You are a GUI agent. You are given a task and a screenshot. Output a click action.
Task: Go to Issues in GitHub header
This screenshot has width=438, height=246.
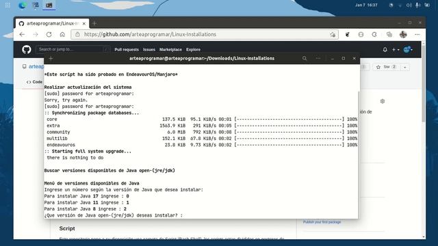[x=149, y=50]
